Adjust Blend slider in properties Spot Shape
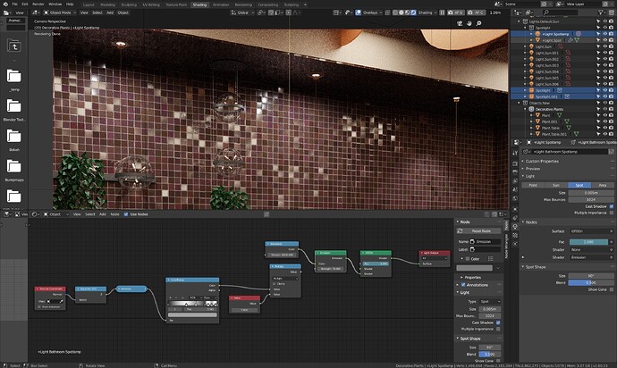This screenshot has width=617, height=368. pos(591,282)
